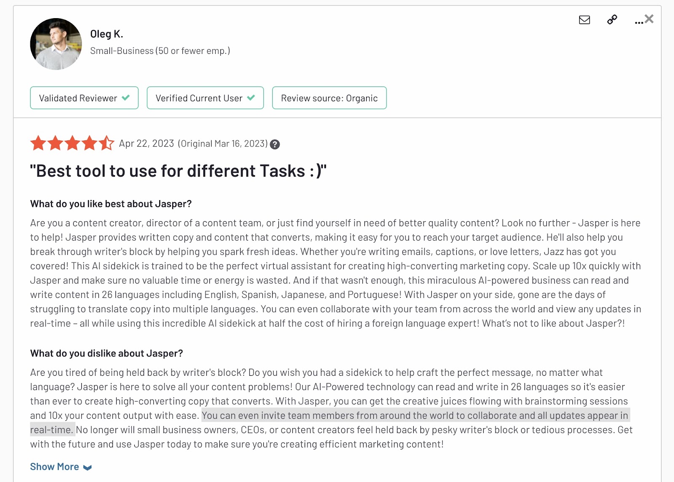Click the half-filled fifth star
Viewport: 674px width, 482px height.
pos(107,143)
